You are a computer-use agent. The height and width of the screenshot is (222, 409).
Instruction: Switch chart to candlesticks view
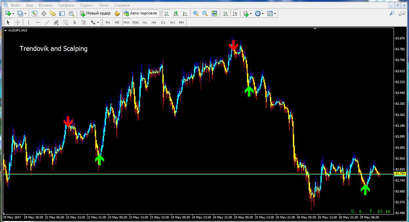176,13
